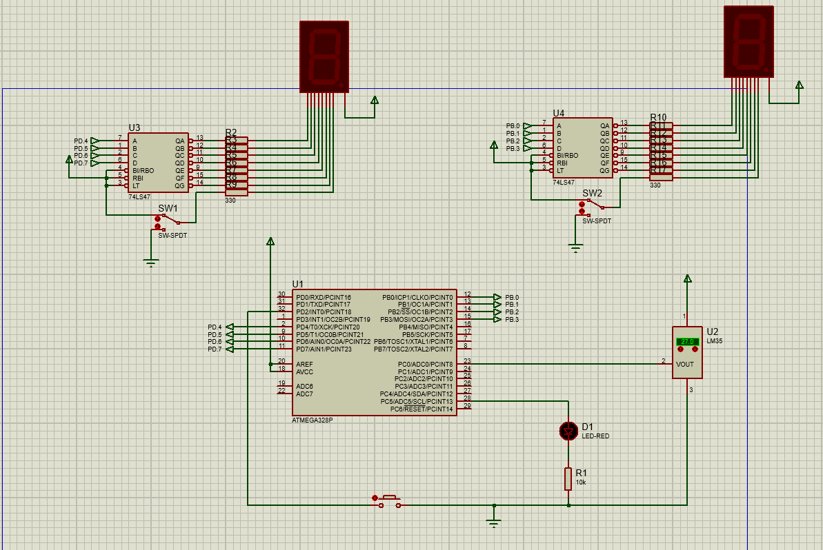
Task: Flip SW2 up with its upper red actuator
Action: click(x=582, y=205)
